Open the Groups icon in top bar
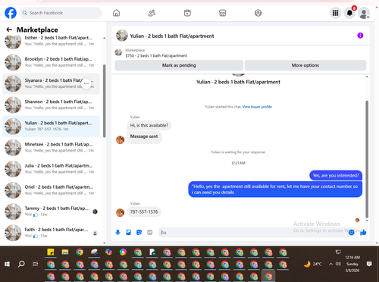 [258, 13]
